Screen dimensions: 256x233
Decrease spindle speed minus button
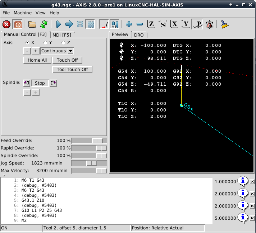[27, 92]
